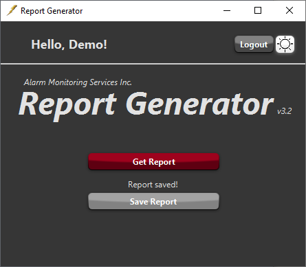Click "Alarm Monitoring Services Inc." text
Screen dimensions: 306x267
tap(78, 82)
